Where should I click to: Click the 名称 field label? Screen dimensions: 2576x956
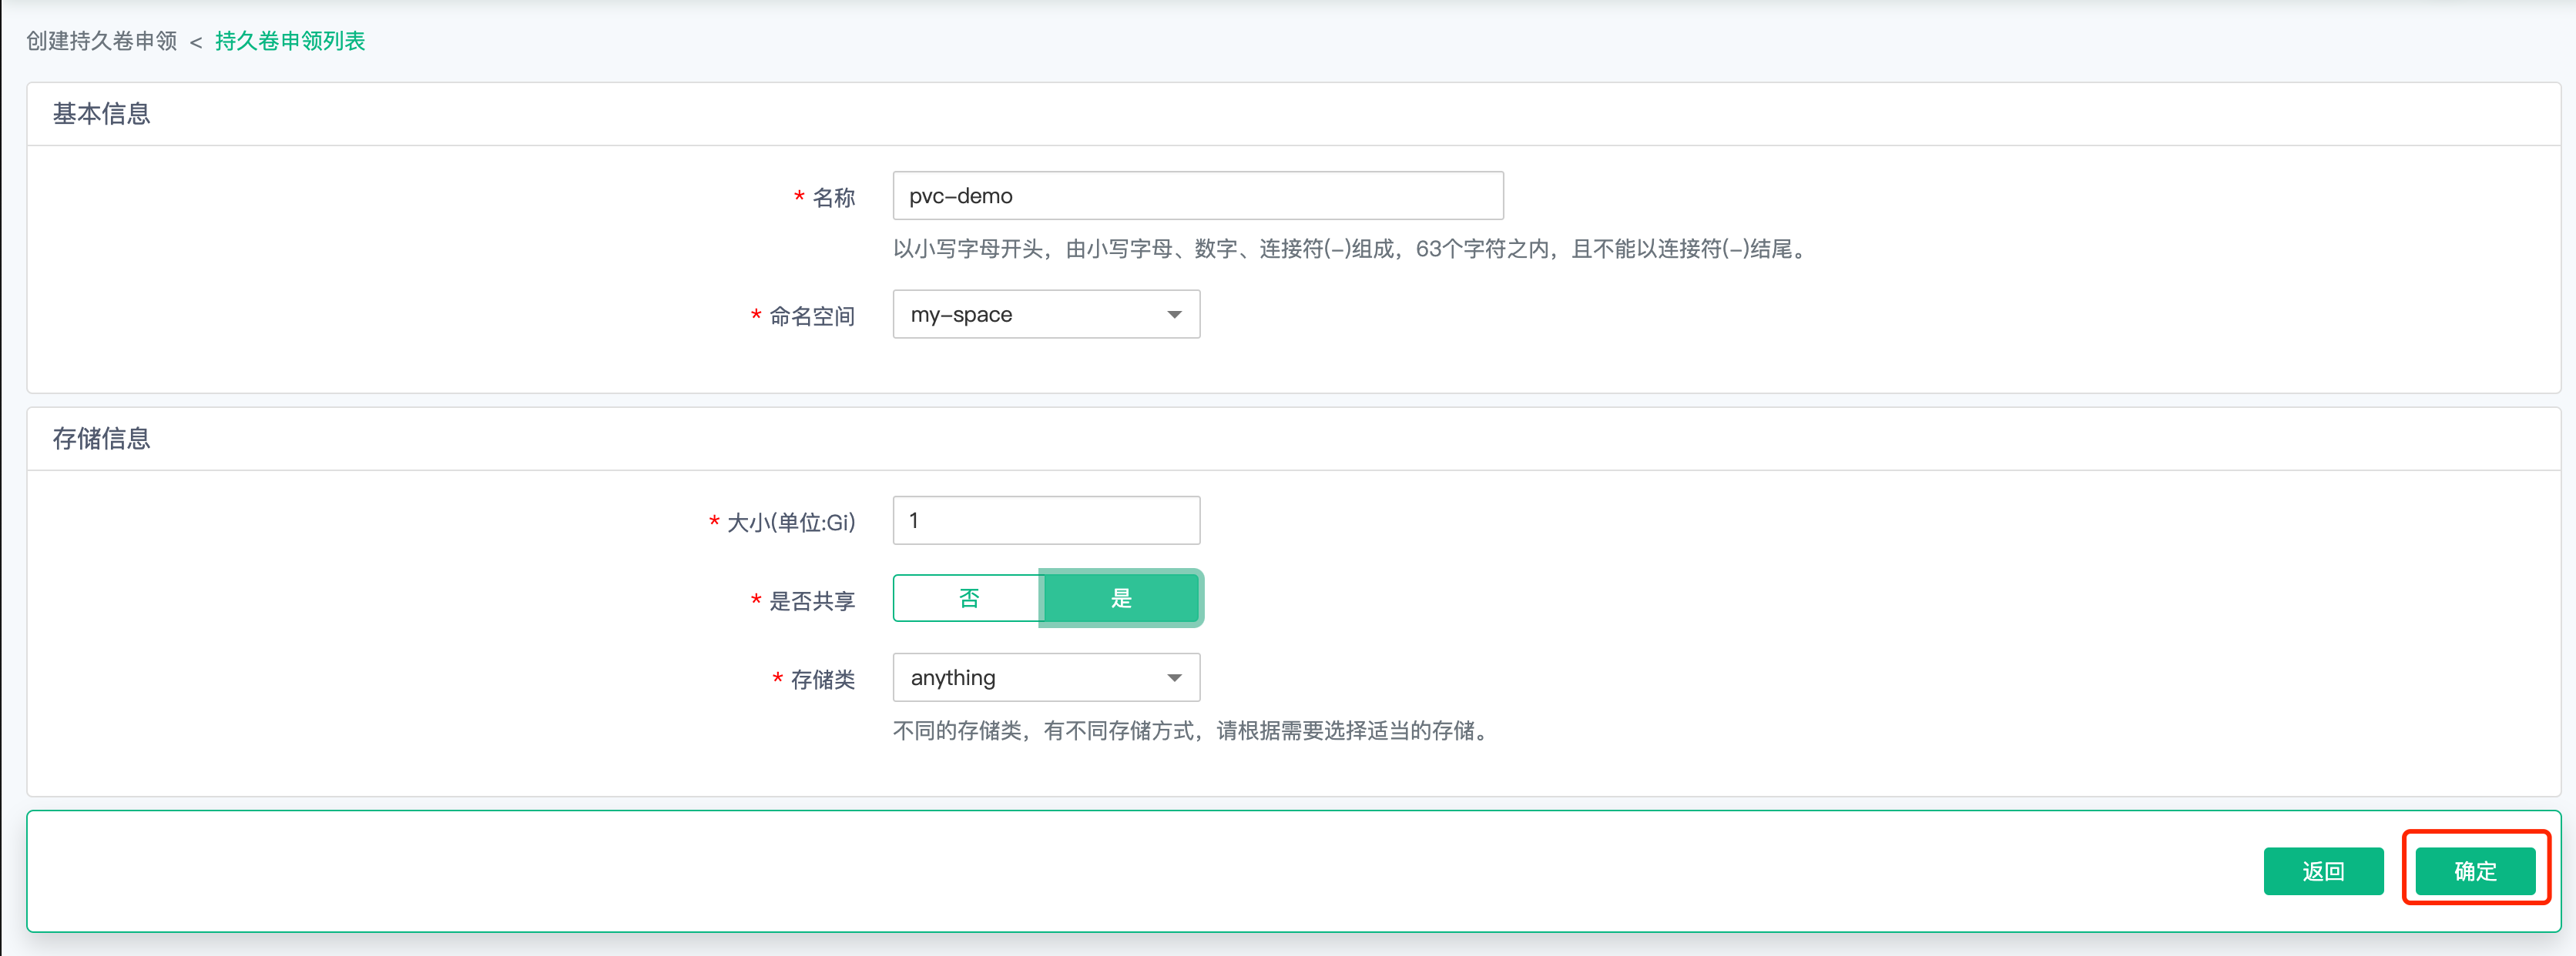pos(834,198)
